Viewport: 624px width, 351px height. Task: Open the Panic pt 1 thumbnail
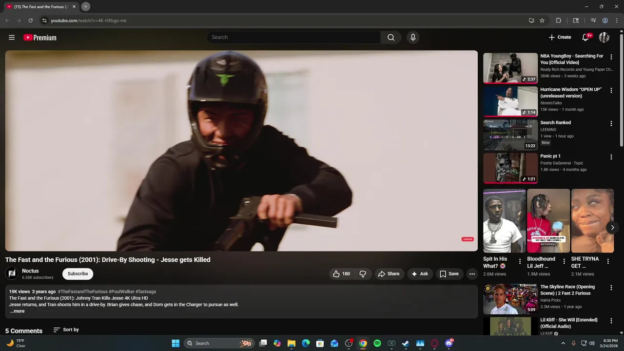[510, 168]
